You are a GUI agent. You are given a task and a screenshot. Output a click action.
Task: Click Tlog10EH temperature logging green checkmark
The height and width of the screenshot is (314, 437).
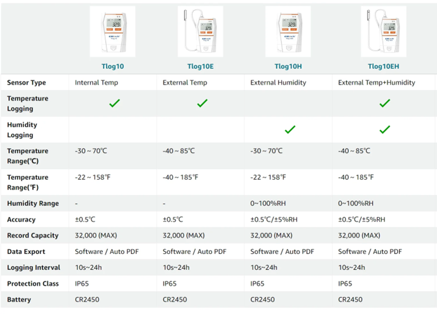click(385, 103)
